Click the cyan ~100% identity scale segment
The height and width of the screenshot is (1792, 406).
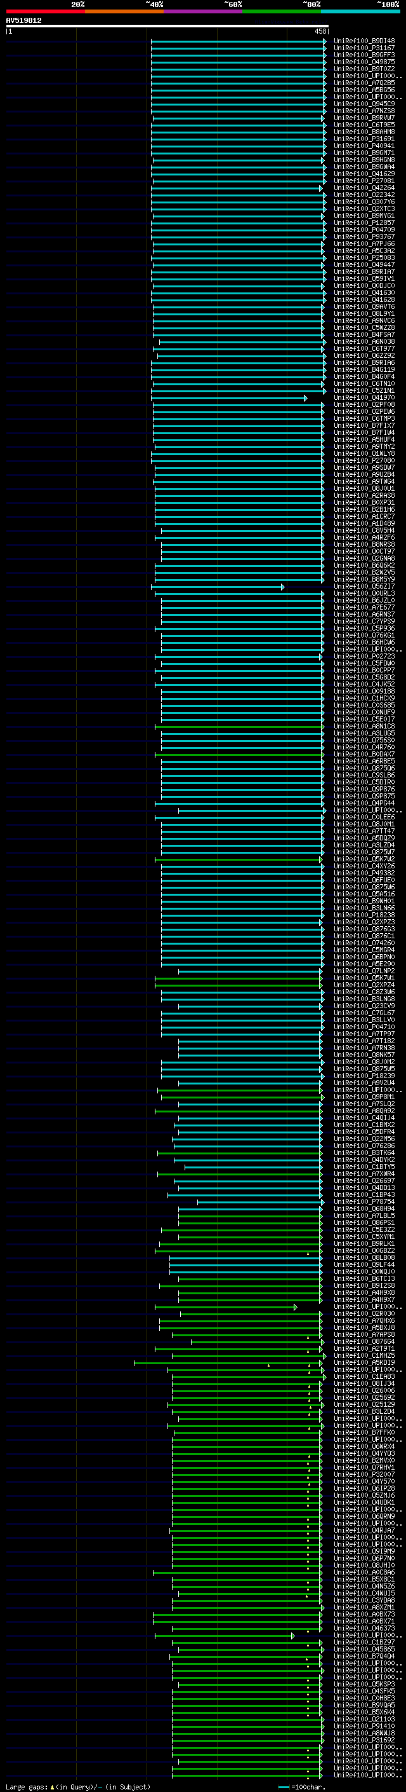[360, 11]
